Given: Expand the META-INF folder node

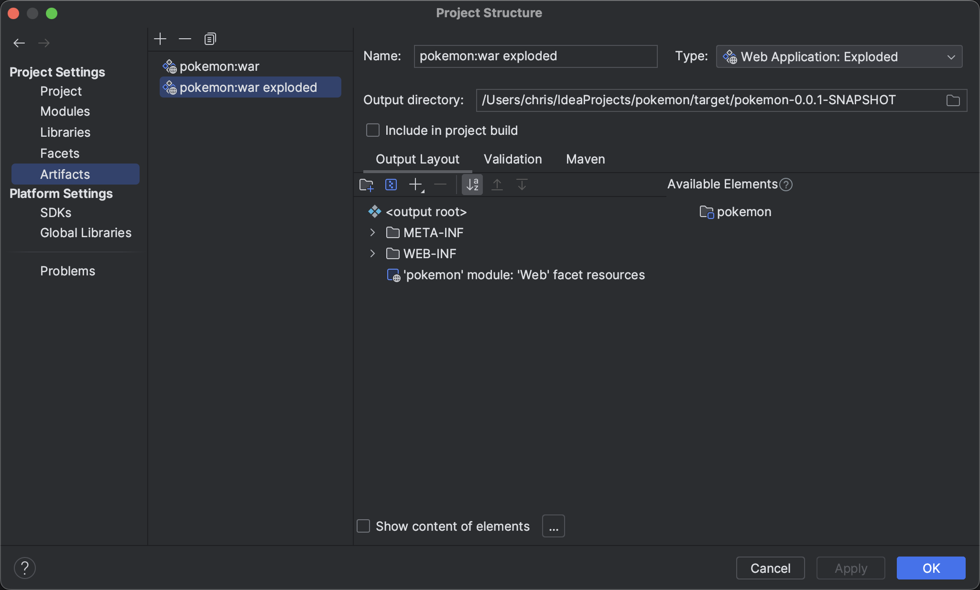Looking at the screenshot, I should tap(372, 233).
